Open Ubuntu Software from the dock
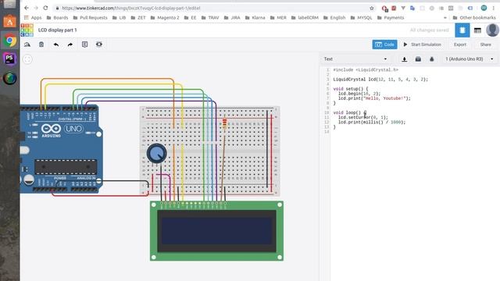 click(10, 22)
